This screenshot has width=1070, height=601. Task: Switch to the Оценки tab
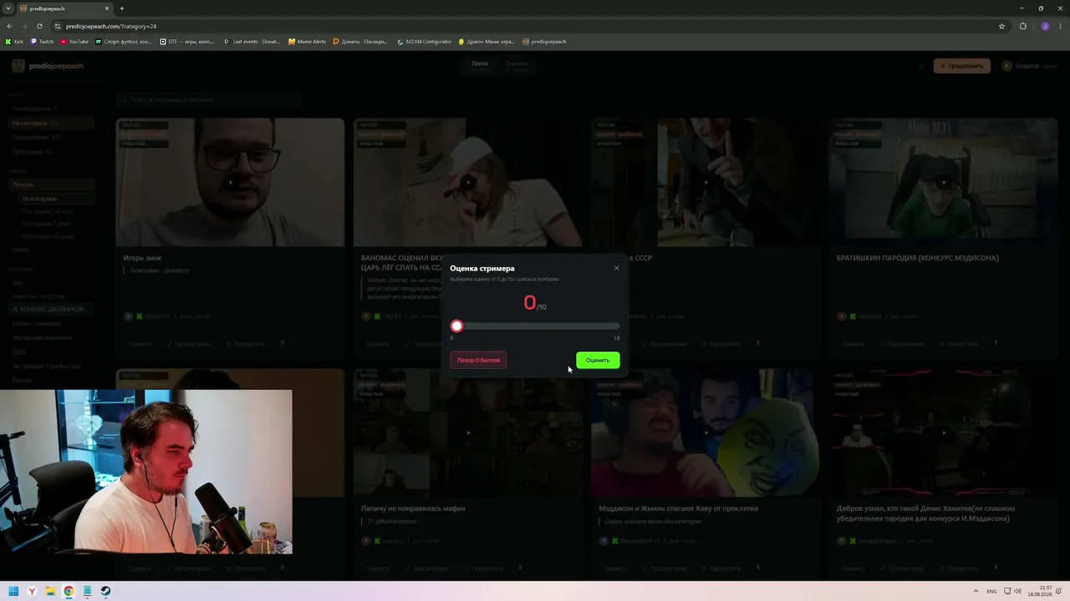(517, 65)
